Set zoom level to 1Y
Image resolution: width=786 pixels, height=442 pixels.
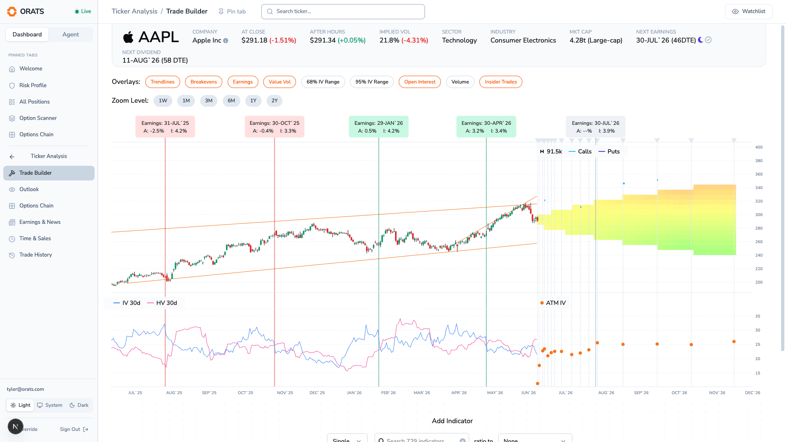(x=253, y=101)
